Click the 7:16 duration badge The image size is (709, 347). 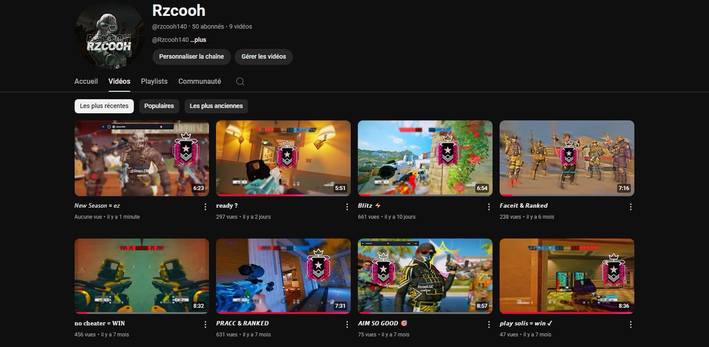(624, 188)
